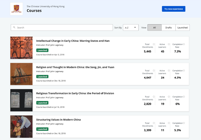Click the search magnifier icon
201x140 pixels.
coord(14,27)
